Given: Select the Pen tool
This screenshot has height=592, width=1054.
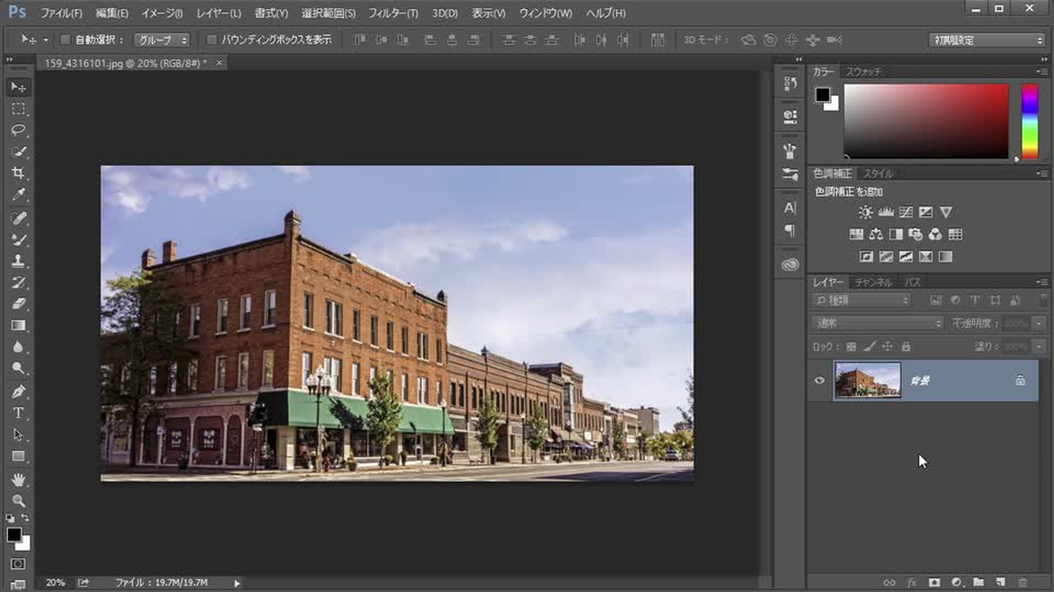Looking at the screenshot, I should pos(18,391).
